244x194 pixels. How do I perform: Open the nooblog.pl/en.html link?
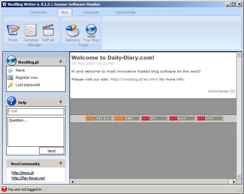click(x=134, y=79)
